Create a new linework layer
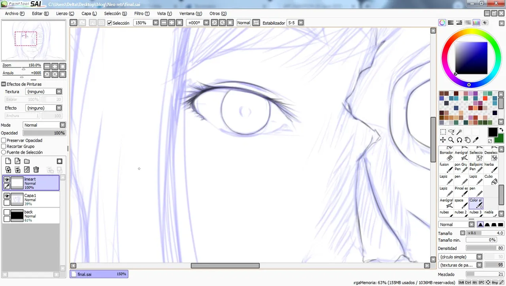 [17, 161]
